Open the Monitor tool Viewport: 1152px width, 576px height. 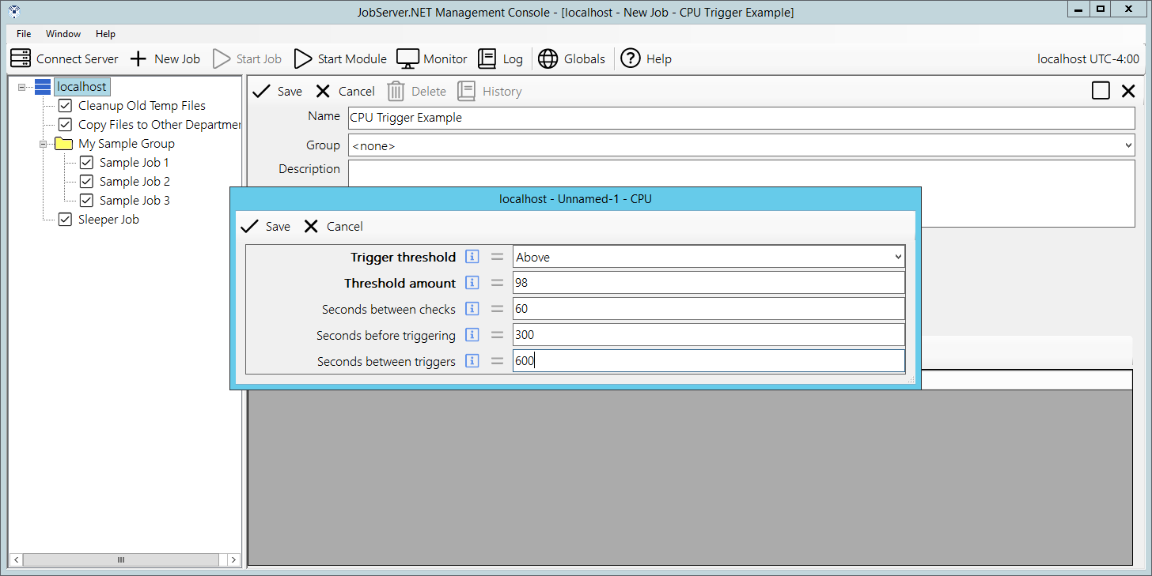point(407,58)
